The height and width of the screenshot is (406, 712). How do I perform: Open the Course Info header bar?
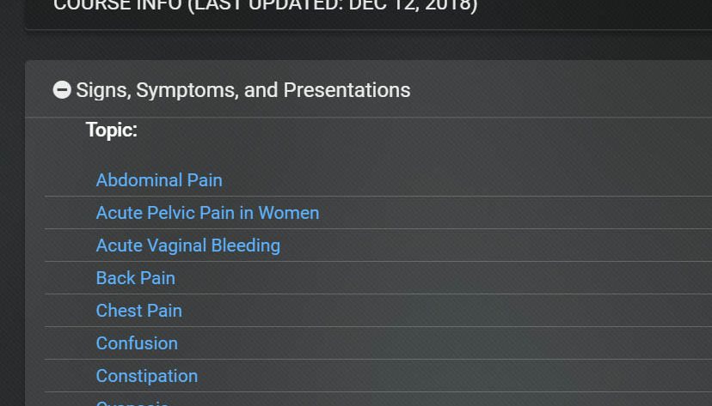[x=368, y=15]
